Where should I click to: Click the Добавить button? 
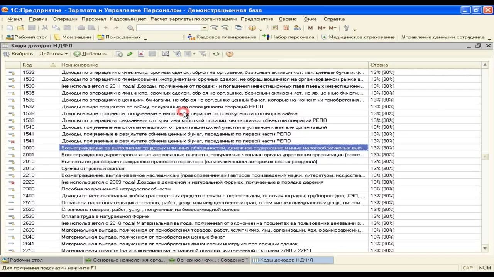pyautogui.click(x=90, y=54)
